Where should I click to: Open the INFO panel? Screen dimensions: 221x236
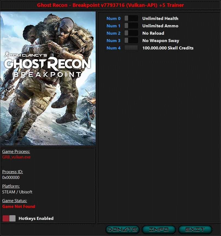pos(159,229)
